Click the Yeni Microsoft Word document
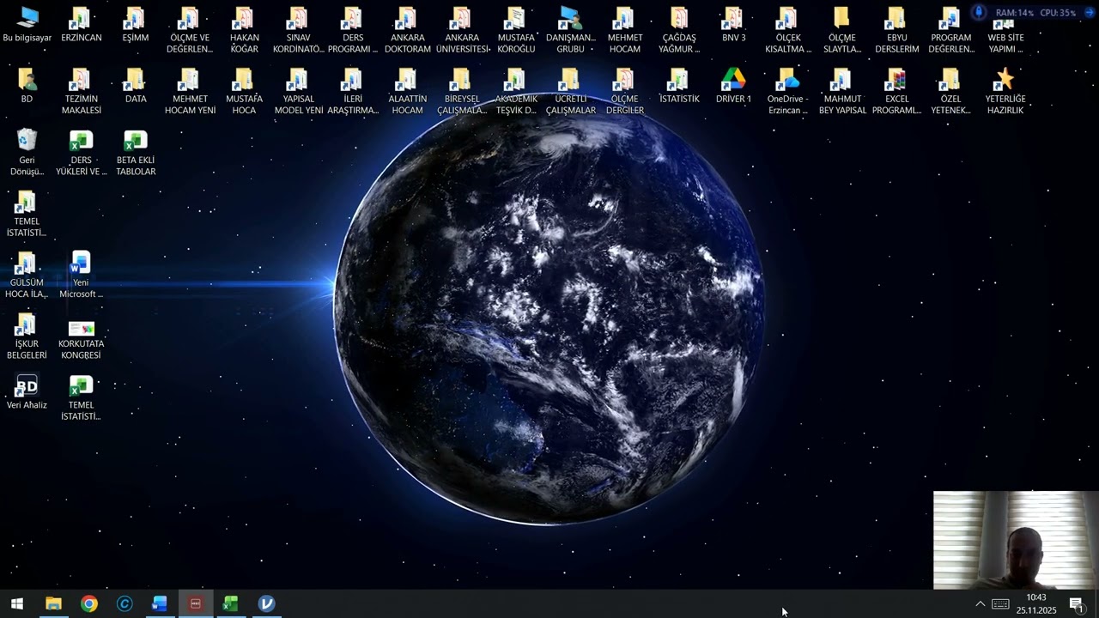 [x=82, y=276]
